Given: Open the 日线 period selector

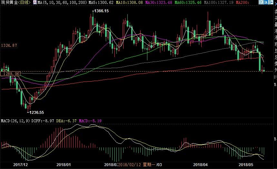Looking at the screenshot, I should click(25, 2).
